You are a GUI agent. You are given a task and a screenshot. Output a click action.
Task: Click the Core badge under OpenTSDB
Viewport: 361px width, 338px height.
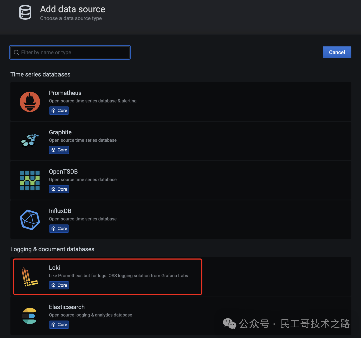[x=59, y=189]
